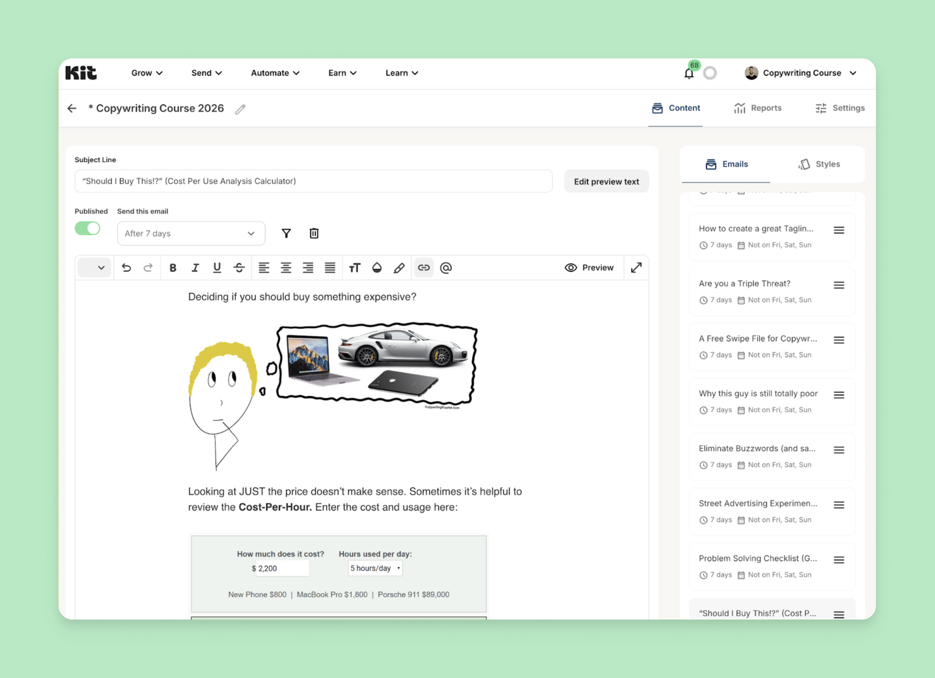The height and width of the screenshot is (678, 935).
Task: Delete this email via trash icon
Action: pyautogui.click(x=314, y=234)
